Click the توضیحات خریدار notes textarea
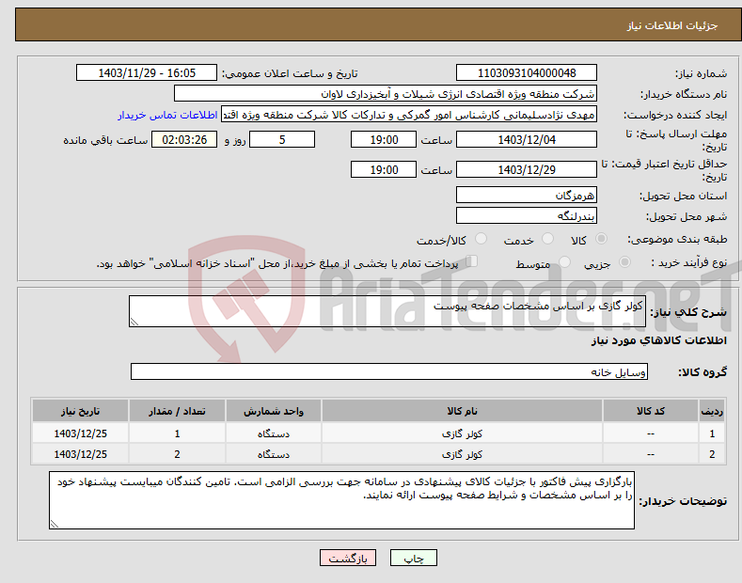The width and height of the screenshot is (742, 583). pyautogui.click(x=341, y=500)
